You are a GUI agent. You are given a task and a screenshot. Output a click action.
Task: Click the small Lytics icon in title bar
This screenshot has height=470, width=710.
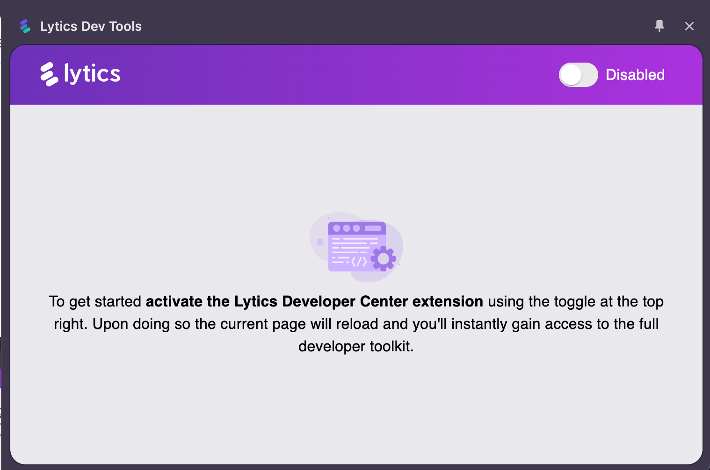click(x=25, y=26)
